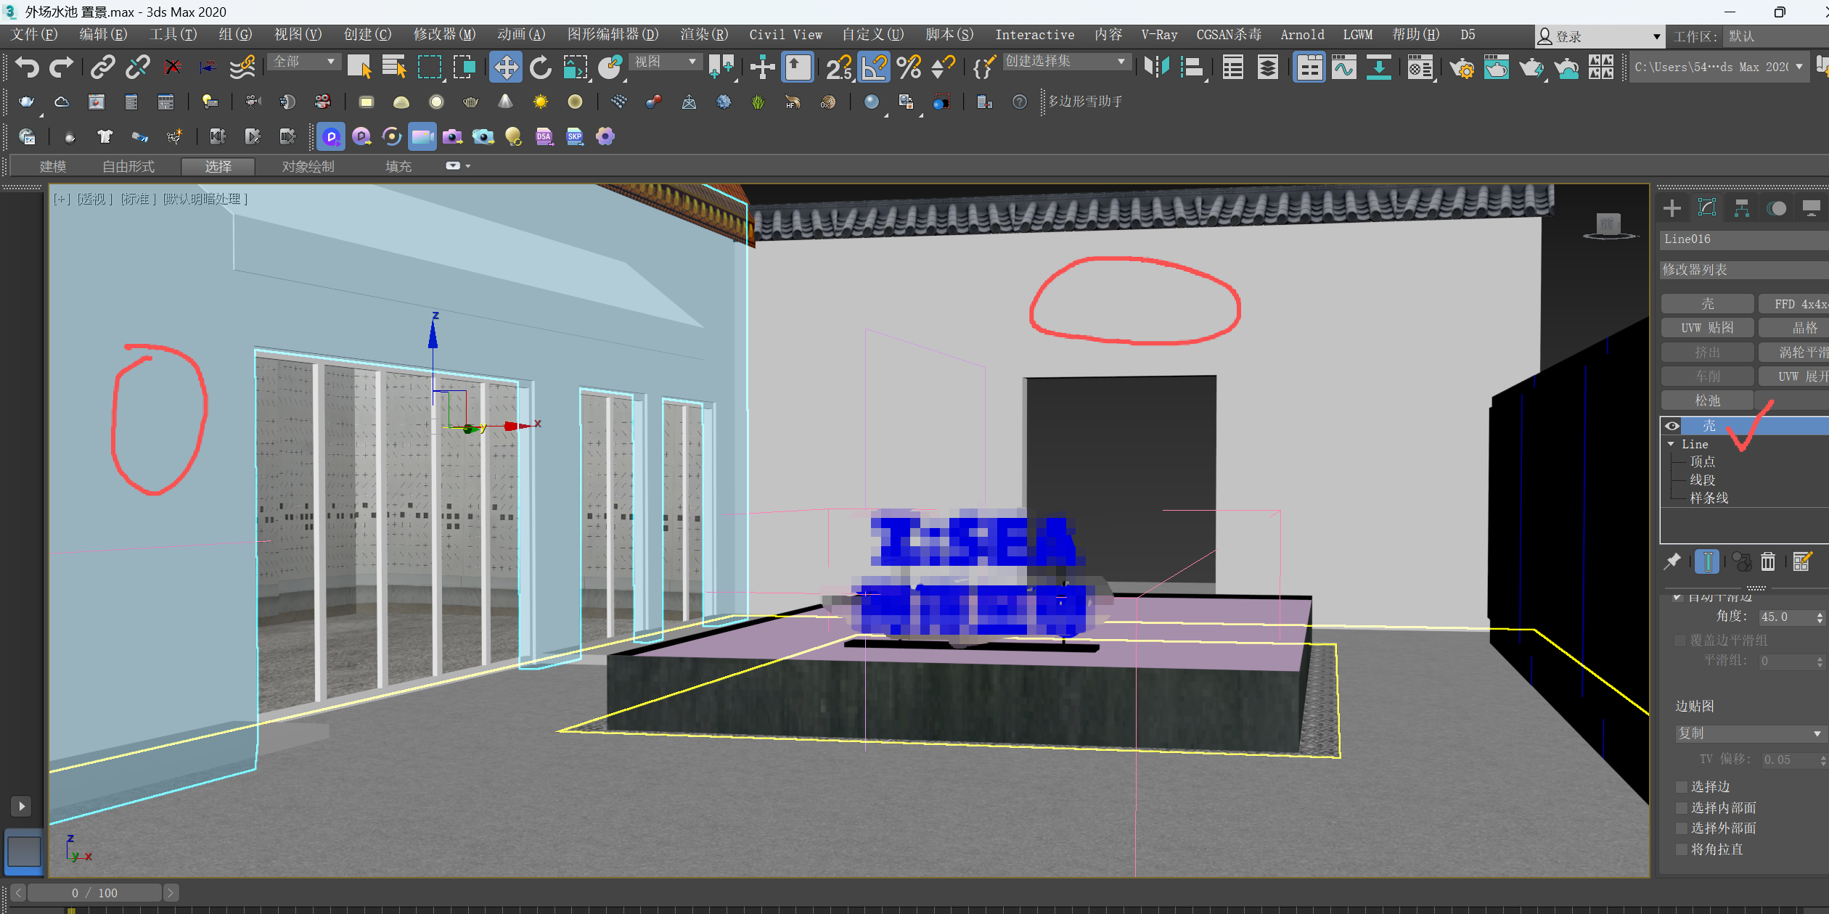Click the 角度 spinner arrows

(x=1820, y=617)
